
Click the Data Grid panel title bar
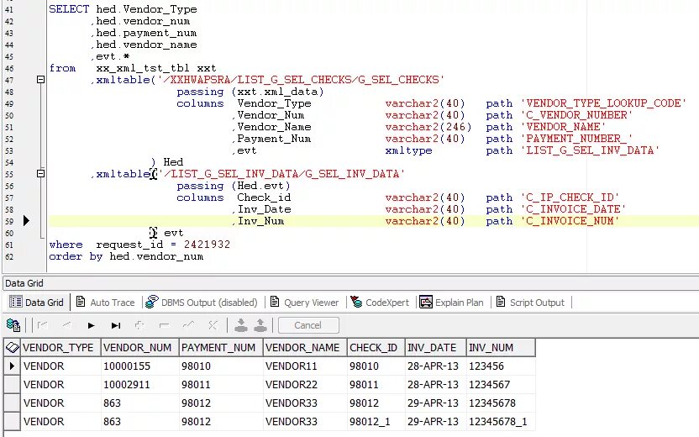point(350,283)
